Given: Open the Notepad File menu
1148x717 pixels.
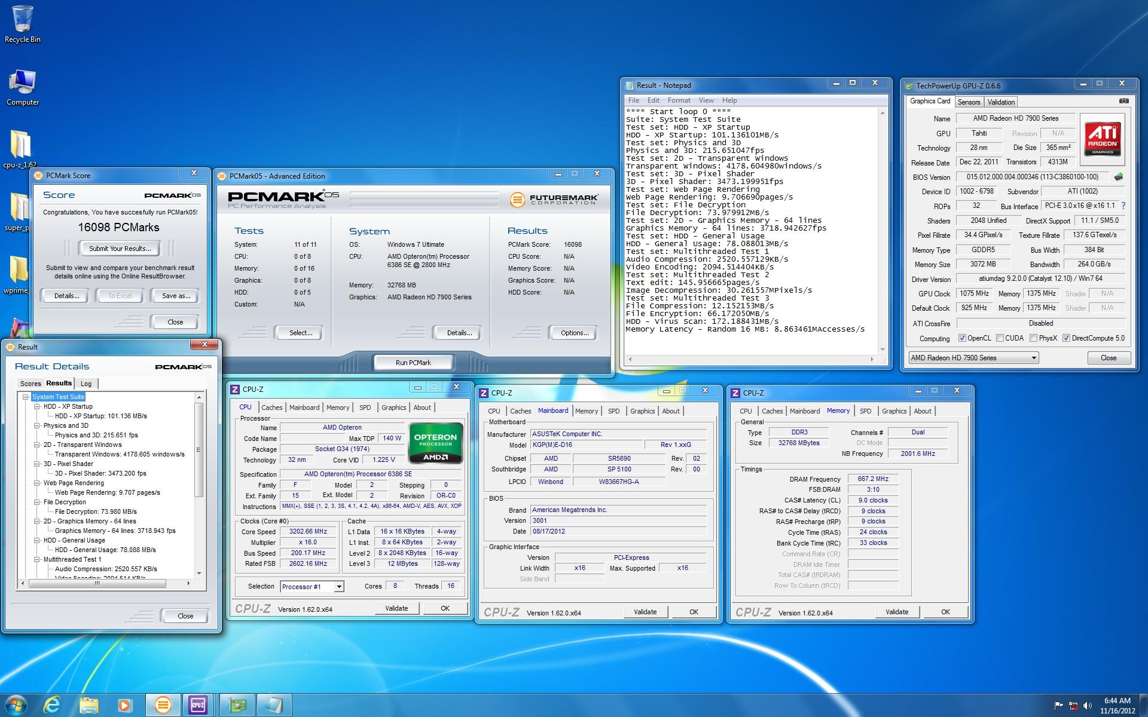Looking at the screenshot, I should click(x=634, y=100).
